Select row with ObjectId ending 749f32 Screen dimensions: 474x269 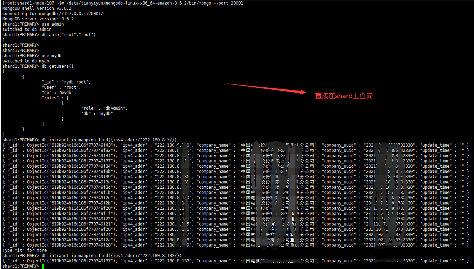click(235, 150)
